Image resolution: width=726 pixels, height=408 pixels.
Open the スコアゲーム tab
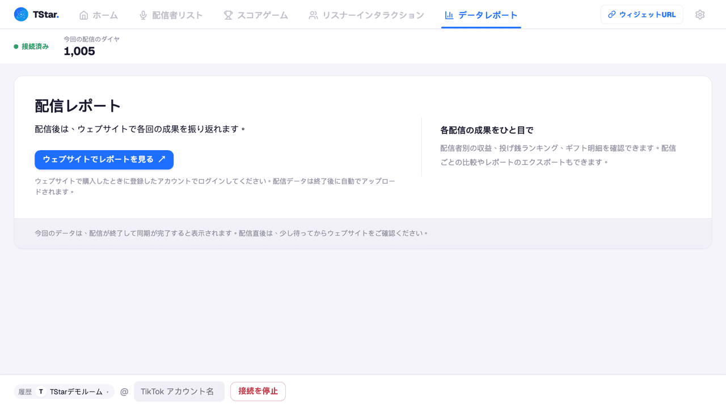pos(256,15)
